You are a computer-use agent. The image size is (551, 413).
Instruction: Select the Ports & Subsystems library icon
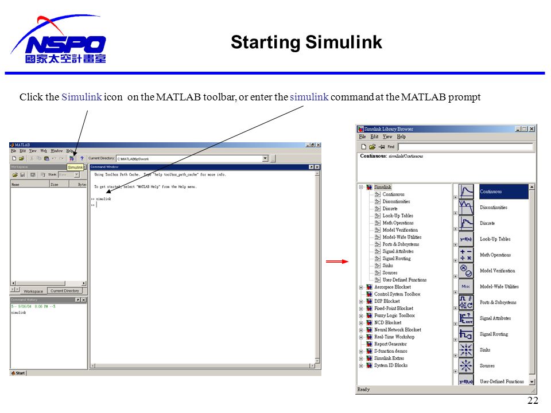466,302
